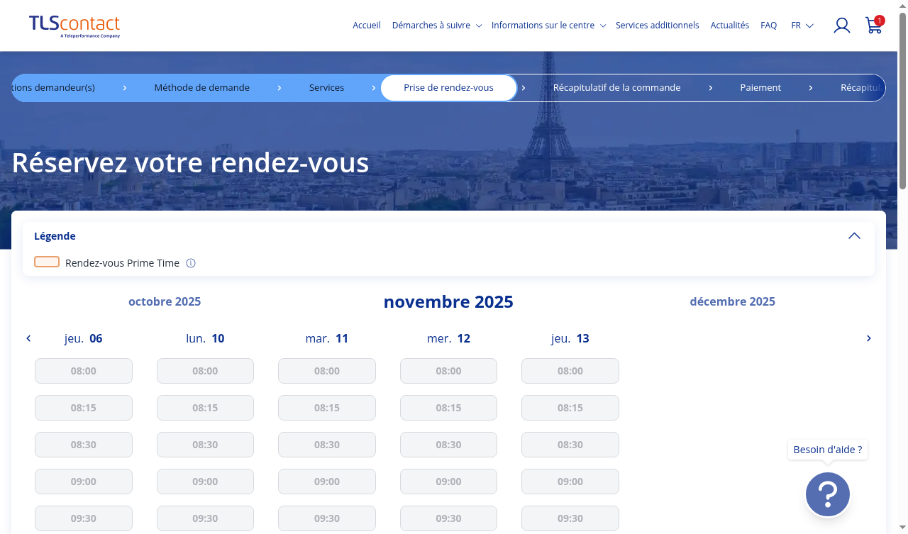The width and height of the screenshot is (908, 534).
Task: Open the shopping cart icon
Action: 874,26
